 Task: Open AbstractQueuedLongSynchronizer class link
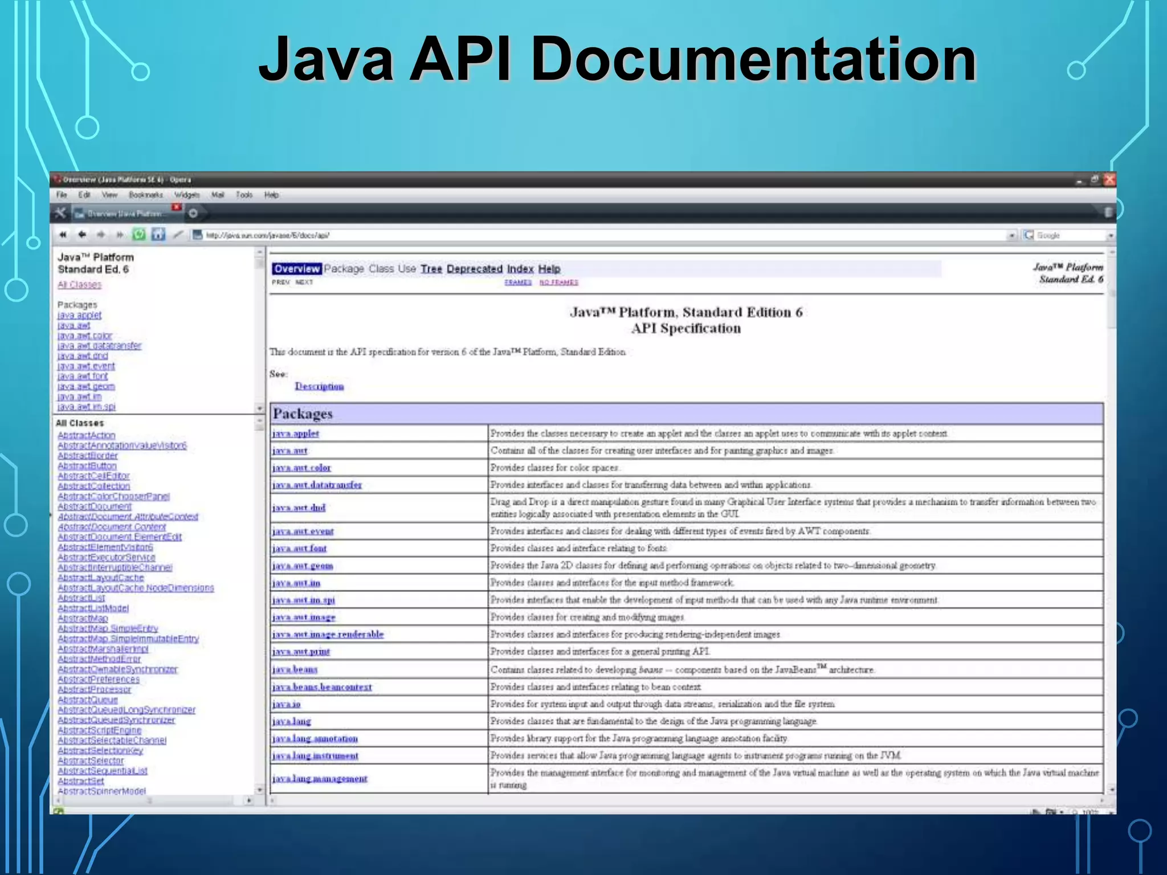point(126,710)
